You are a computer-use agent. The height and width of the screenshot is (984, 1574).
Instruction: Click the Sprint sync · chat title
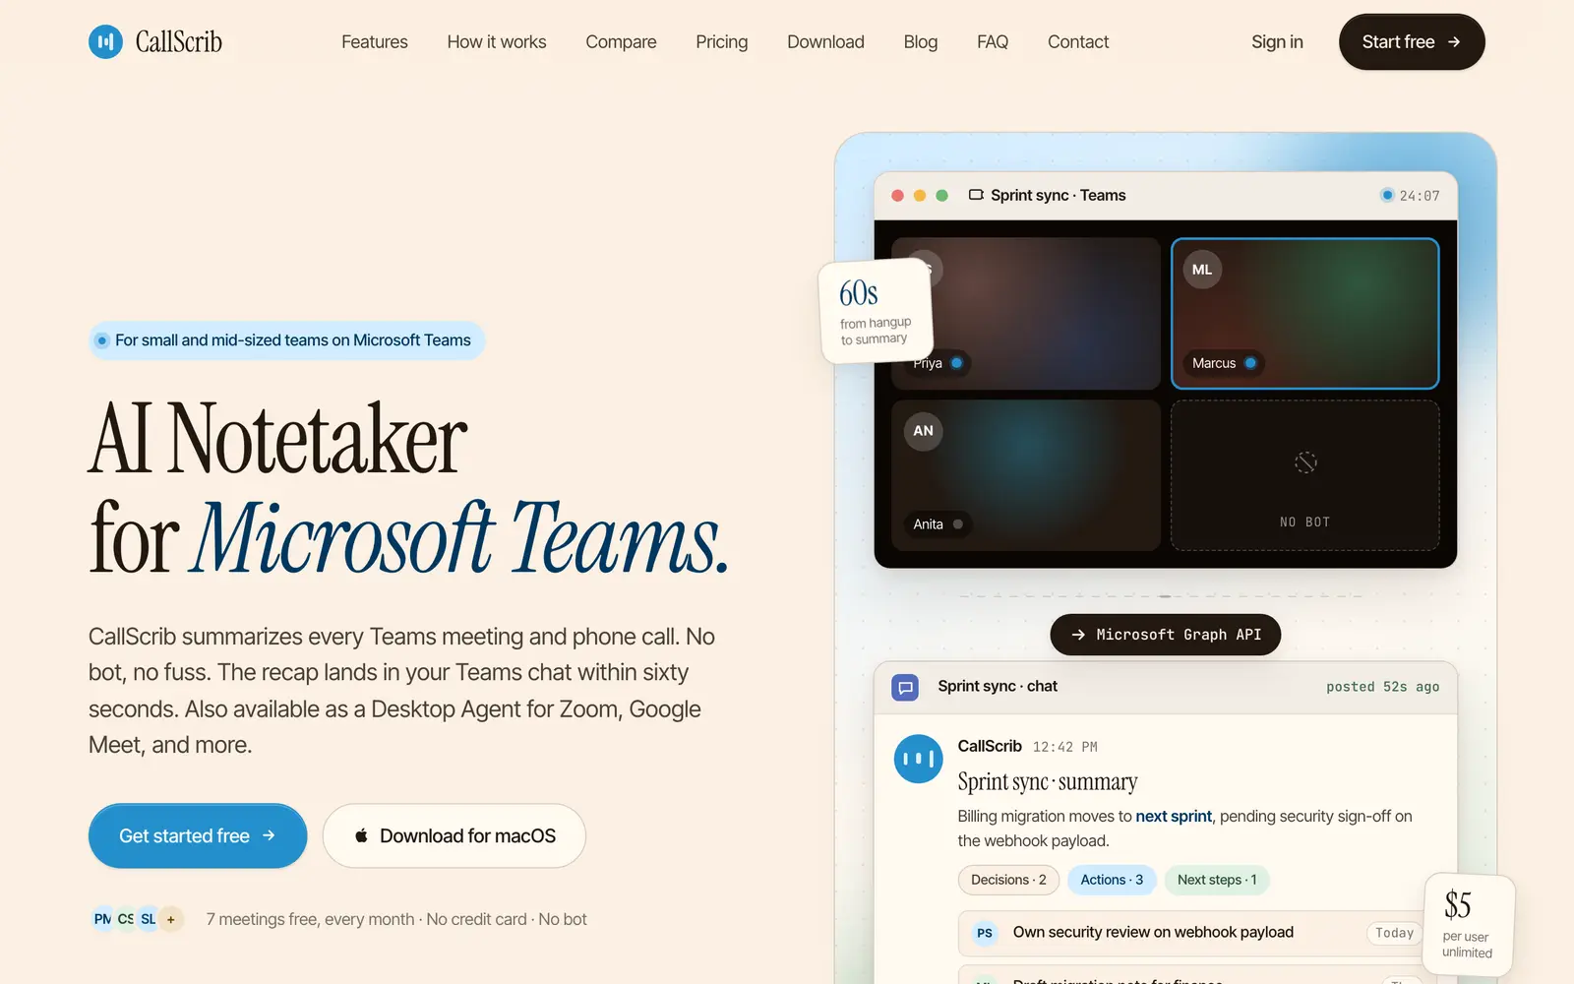[x=998, y=686]
